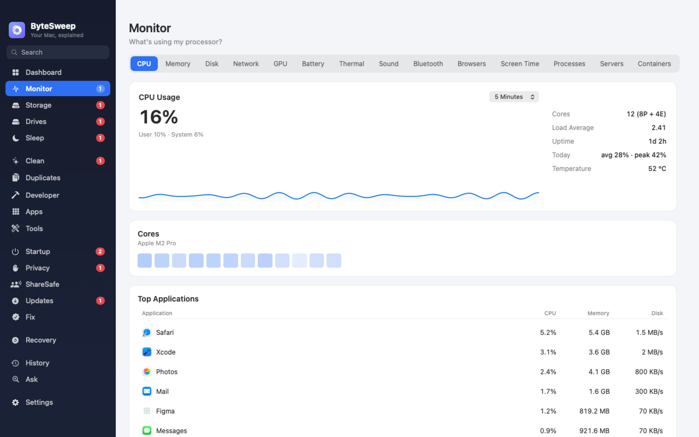Switch to the Containers tab
This screenshot has height=437, width=699.
(654, 64)
